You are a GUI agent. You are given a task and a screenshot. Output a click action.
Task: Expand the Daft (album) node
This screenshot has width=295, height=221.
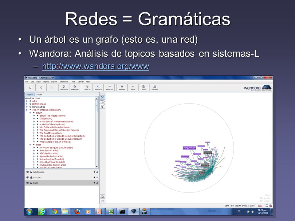34,118
